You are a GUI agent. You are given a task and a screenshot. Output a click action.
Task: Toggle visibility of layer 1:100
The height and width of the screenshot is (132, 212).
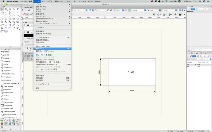188,67
